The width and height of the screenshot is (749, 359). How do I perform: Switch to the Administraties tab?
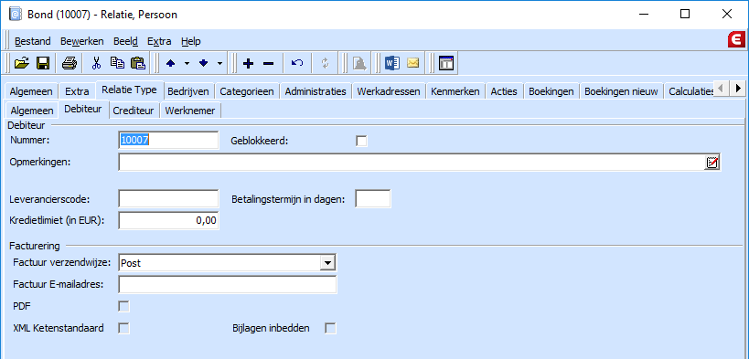(x=316, y=91)
